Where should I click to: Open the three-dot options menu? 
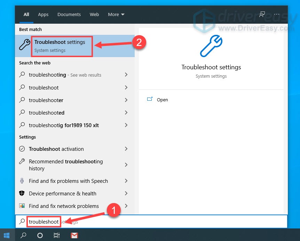click(277, 15)
